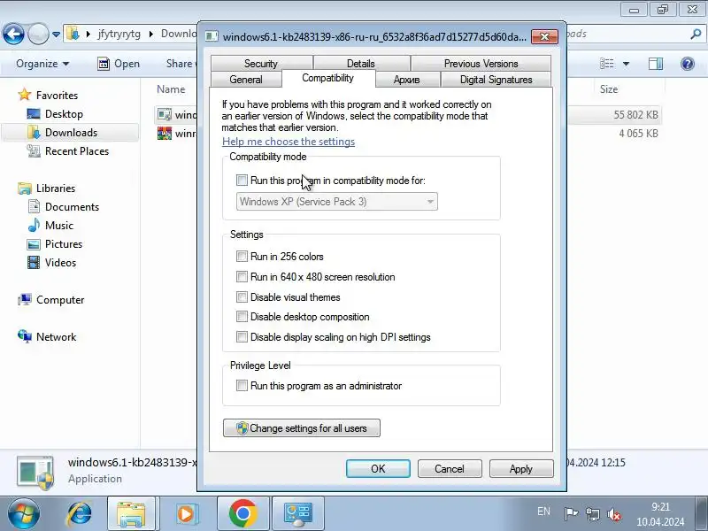708x531 pixels.
Task: Select the windows6.1 file icon in list
Action: 165,115
